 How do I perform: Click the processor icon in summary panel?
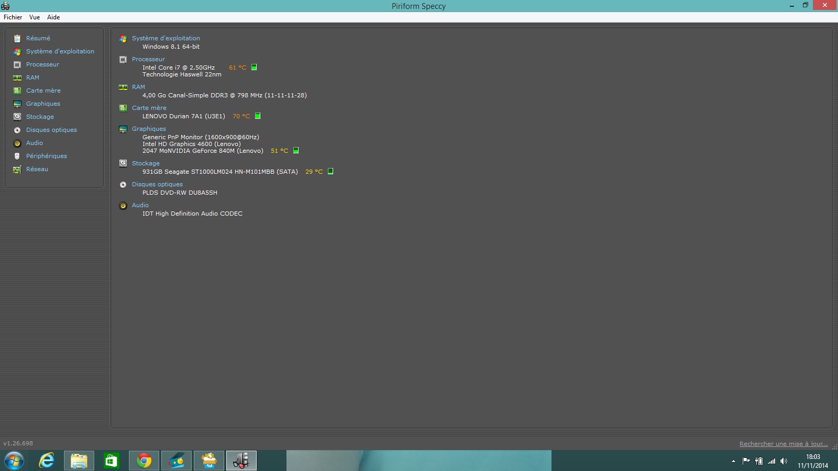pyautogui.click(x=123, y=59)
